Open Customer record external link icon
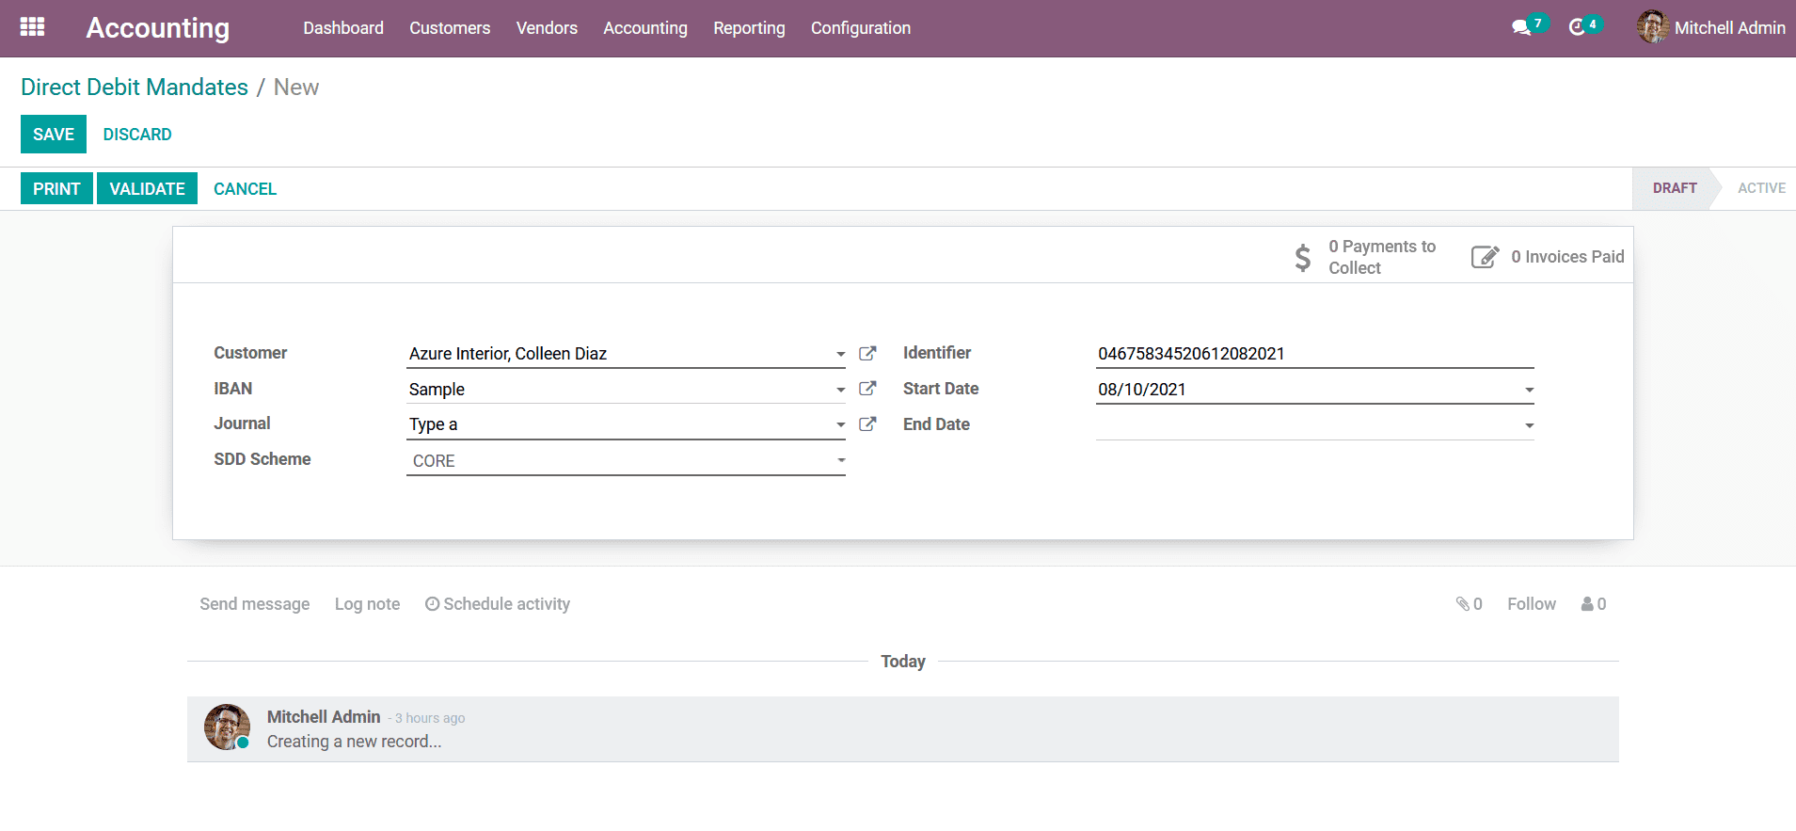Screen dimensions: 1796x831 click(867, 354)
